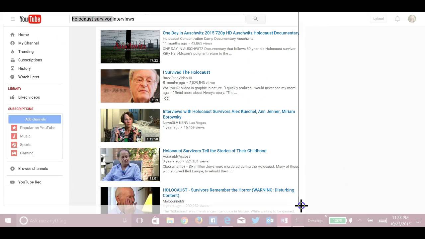Open Interviews with Holocaust Survivors Alex Kuechel title
The width and height of the screenshot is (425, 239).
(x=229, y=114)
